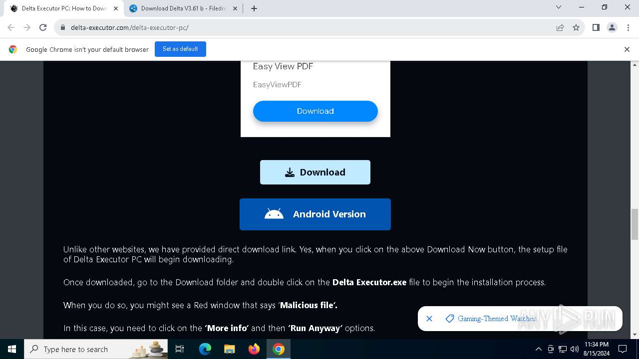The image size is (639, 359).
Task: Close the Gaming-Themed Watches popup
Action: 429,319
